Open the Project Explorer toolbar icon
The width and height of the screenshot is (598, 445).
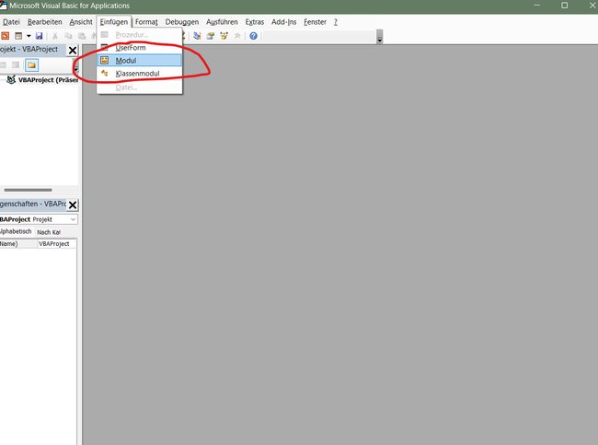[197, 36]
